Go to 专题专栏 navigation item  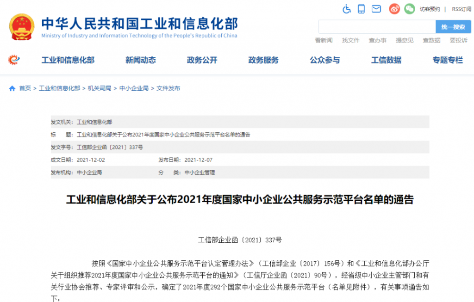click(447, 60)
